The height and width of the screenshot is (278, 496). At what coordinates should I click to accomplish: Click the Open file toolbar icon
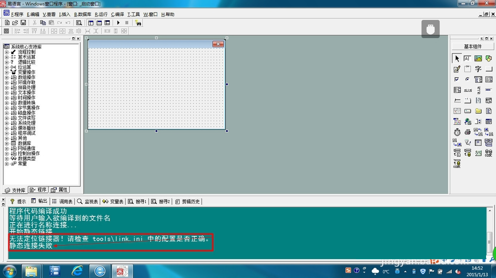(x=15, y=23)
